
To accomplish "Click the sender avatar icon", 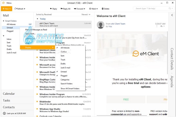I will click(x=101, y=25).
